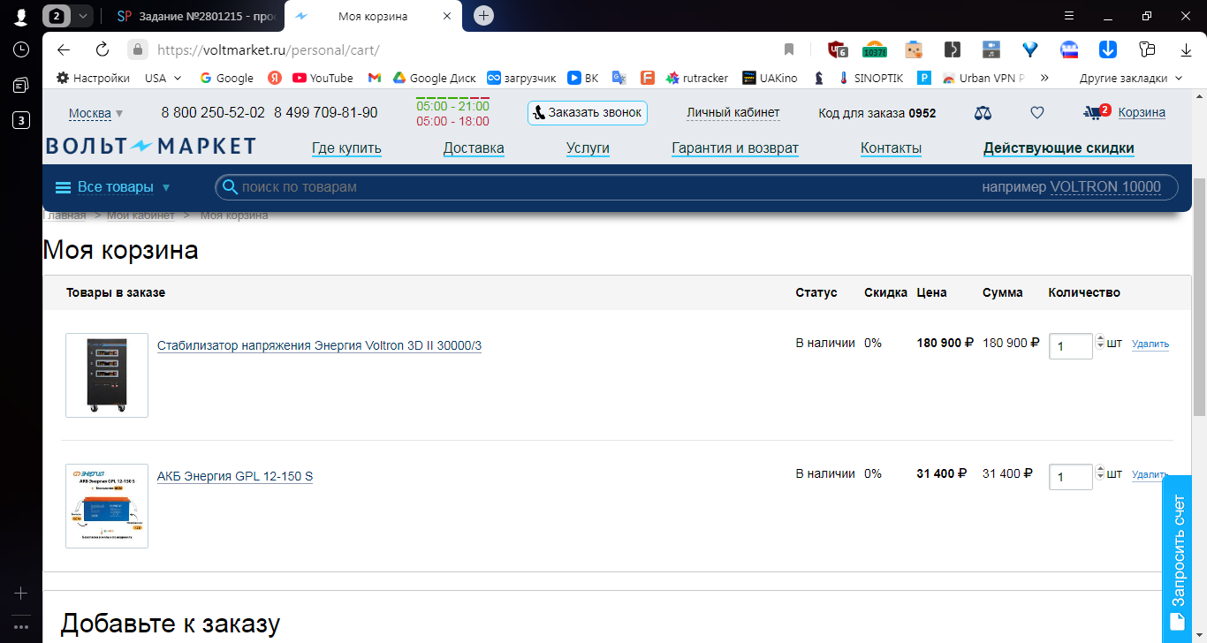1207x643 pixels.
Task: Click the cart icon with badge 2
Action: tap(1097, 112)
